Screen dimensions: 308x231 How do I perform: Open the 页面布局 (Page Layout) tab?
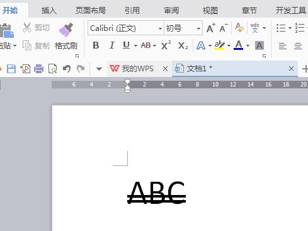click(91, 10)
